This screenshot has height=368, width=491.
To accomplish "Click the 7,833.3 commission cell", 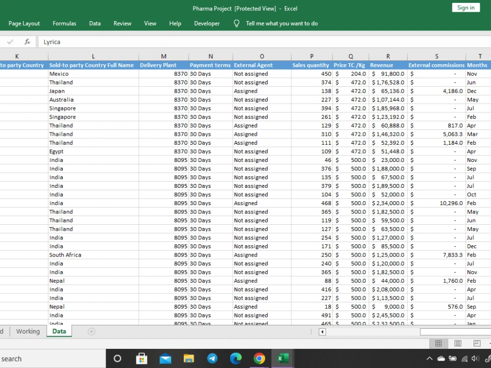I will point(436,255).
